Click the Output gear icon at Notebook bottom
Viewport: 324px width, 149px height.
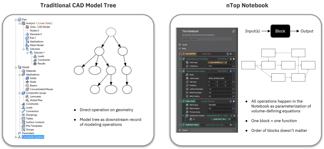180,130
